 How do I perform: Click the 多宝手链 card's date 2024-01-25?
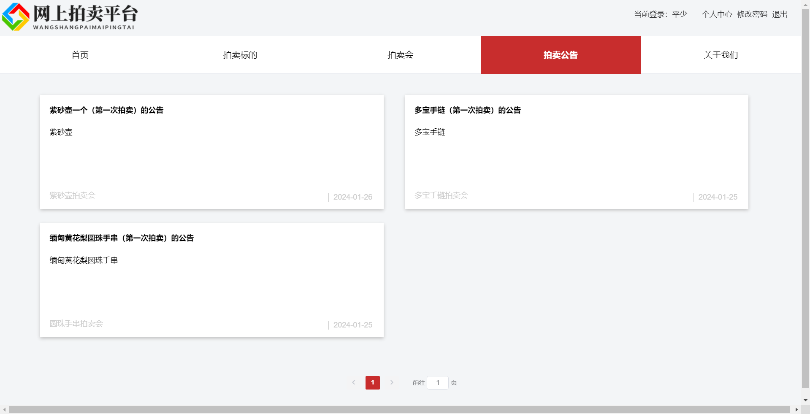point(718,197)
